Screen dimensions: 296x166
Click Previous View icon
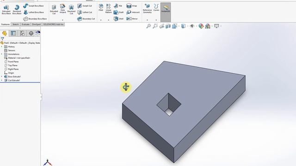[x=161, y=26]
